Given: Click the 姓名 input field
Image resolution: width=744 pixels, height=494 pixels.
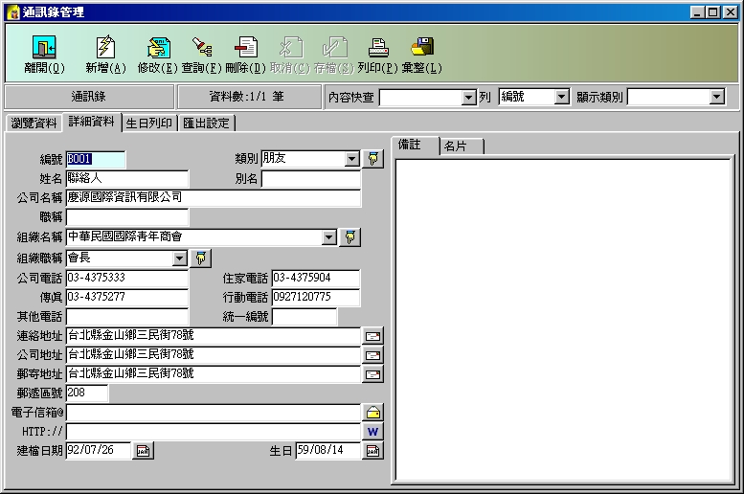Looking at the screenshot, I should click(126, 178).
